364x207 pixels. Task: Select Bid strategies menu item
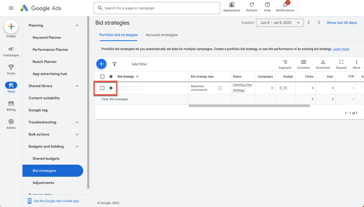(53, 171)
